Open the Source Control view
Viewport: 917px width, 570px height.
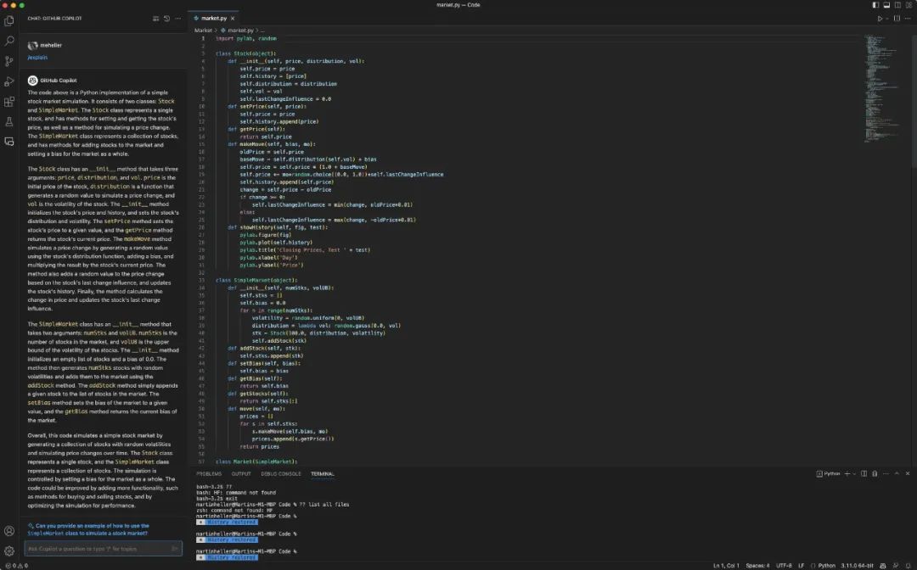click(9, 61)
